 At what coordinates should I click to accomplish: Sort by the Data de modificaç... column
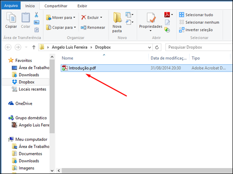169,58
